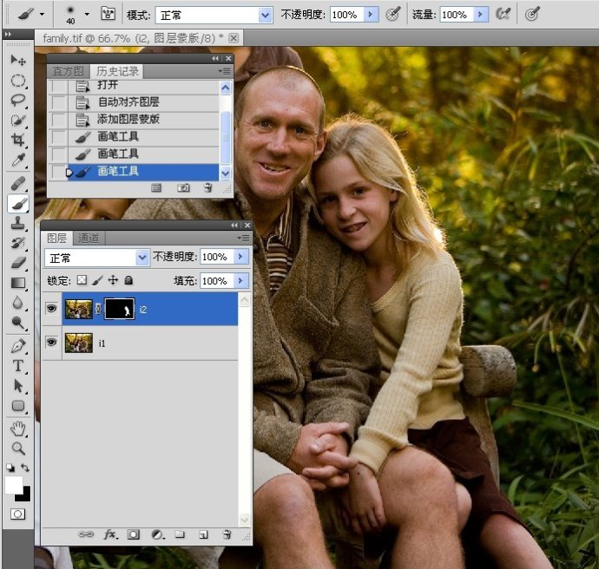Open the Layers panel options menu
This screenshot has width=599, height=569.
(x=243, y=238)
